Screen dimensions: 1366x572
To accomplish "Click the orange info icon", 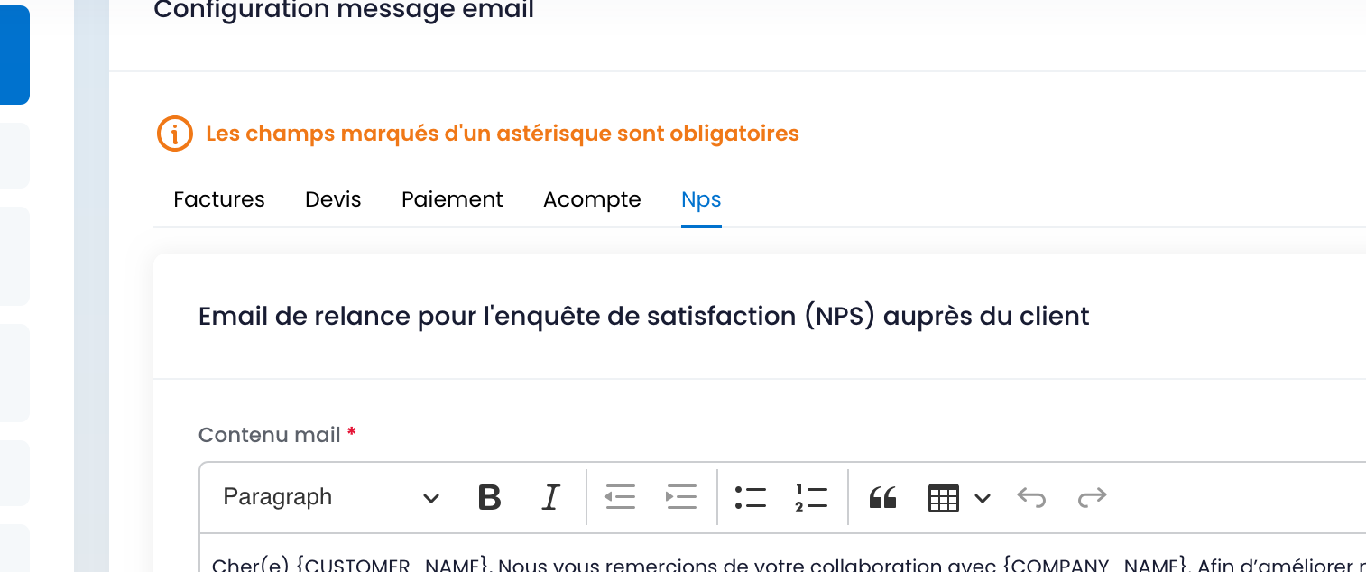I will (x=174, y=134).
